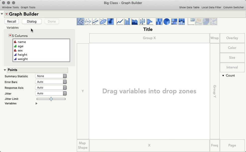The height and width of the screenshot is (152, 246).
Task: Select the Pie chart element
Action: tap(167, 22)
